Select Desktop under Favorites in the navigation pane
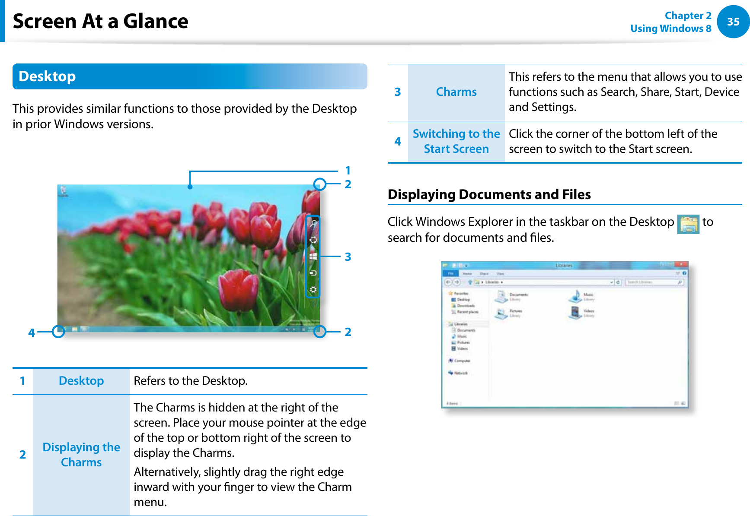The height and width of the screenshot is (516, 750). coord(461,300)
